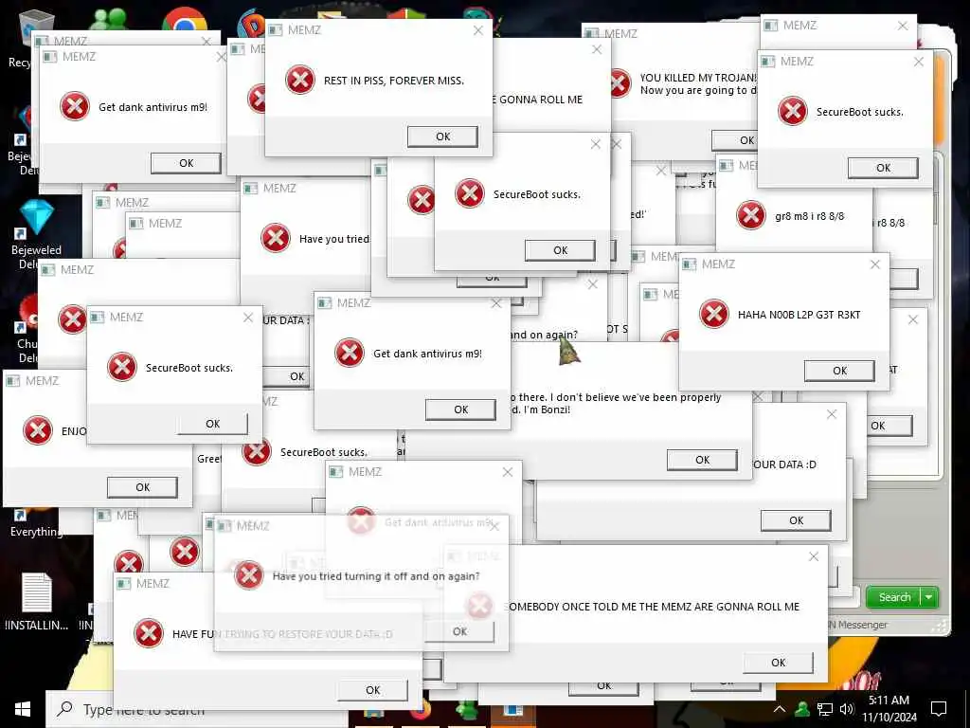The width and height of the screenshot is (970, 728).
Task: Click OK in SOMEBODY ONCE TOLD ME dialog
Action: click(779, 663)
